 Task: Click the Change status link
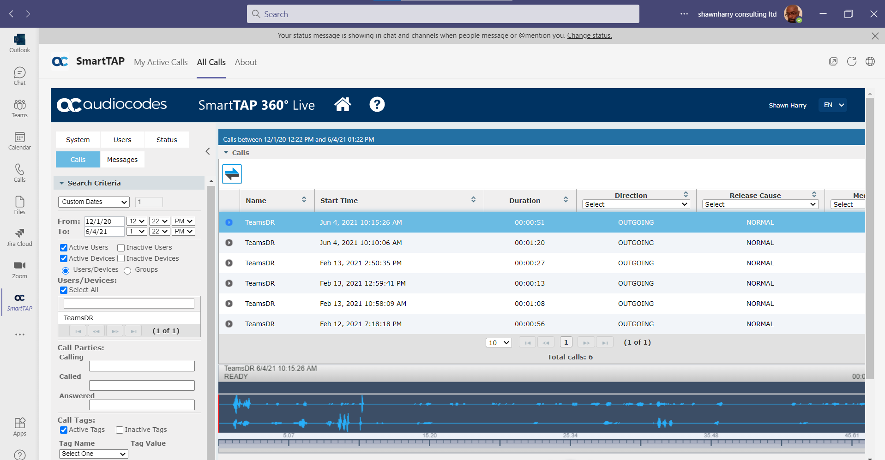[x=589, y=35]
